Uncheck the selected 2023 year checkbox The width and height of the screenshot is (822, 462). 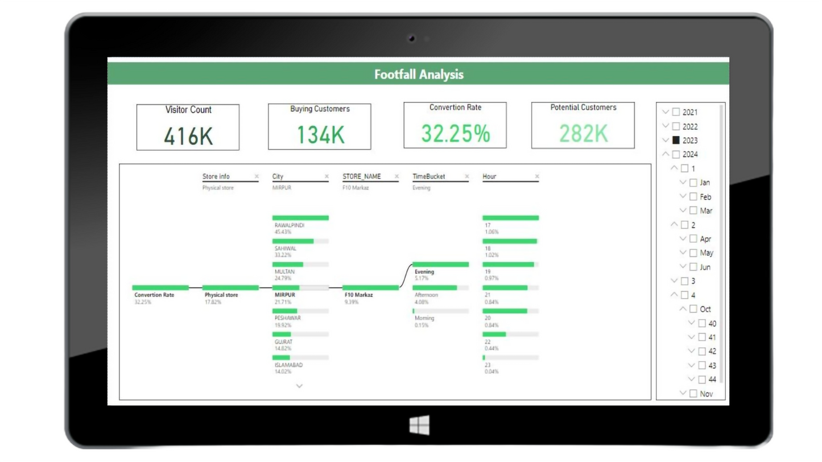pos(676,140)
